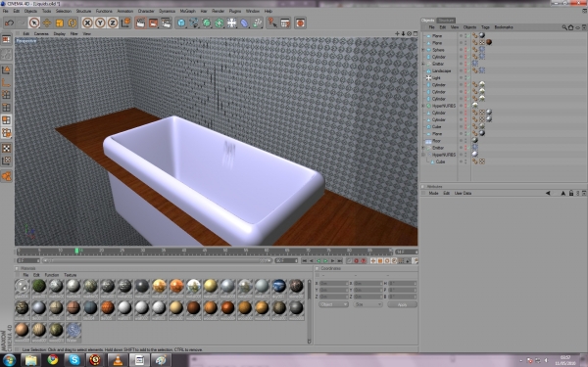Select the blue sky material sphere
The height and width of the screenshot is (367, 588).
coord(279,286)
